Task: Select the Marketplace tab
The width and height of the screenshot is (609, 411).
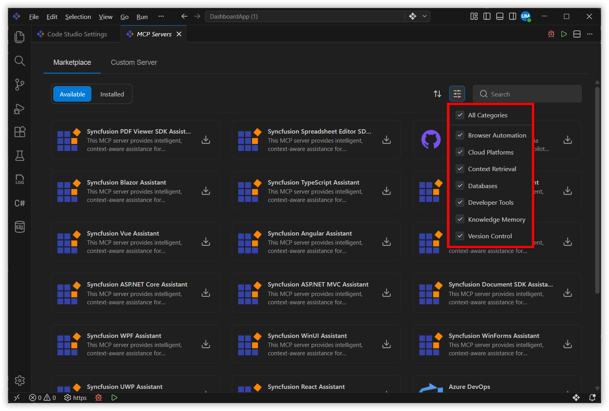Action: [72, 62]
